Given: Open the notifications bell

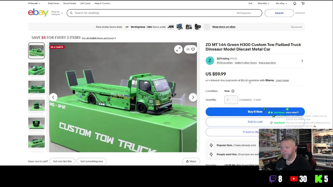Looking at the screenshot, I should pyautogui.click(x=294, y=3).
